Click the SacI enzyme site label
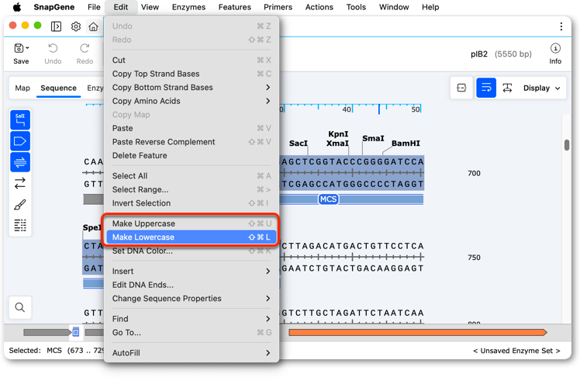The image size is (580, 388). [x=298, y=144]
